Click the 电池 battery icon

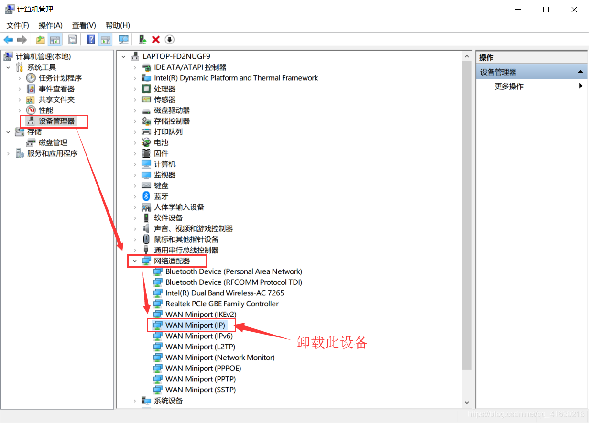[146, 142]
